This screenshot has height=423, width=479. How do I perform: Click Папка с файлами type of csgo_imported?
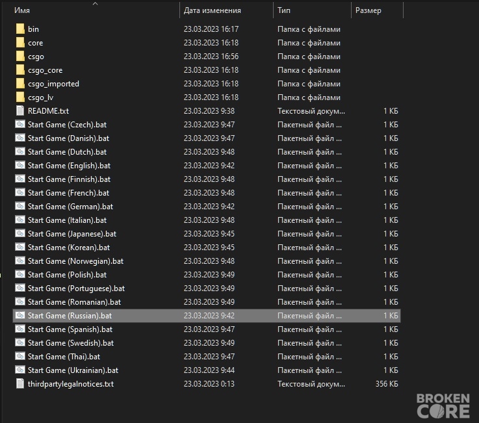309,84
